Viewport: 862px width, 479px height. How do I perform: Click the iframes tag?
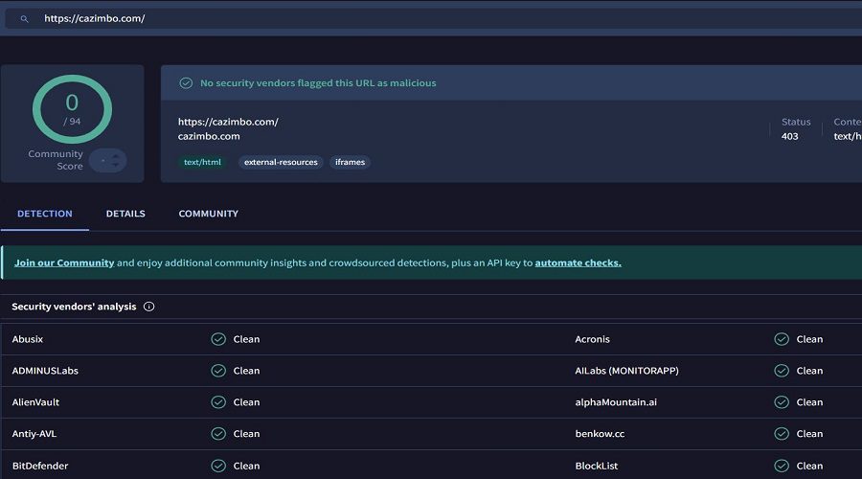click(351, 162)
